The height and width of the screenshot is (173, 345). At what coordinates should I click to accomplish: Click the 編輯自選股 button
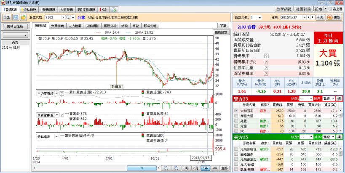point(16,27)
